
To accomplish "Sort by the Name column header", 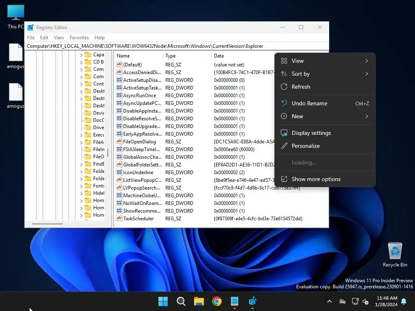I will pos(139,56).
